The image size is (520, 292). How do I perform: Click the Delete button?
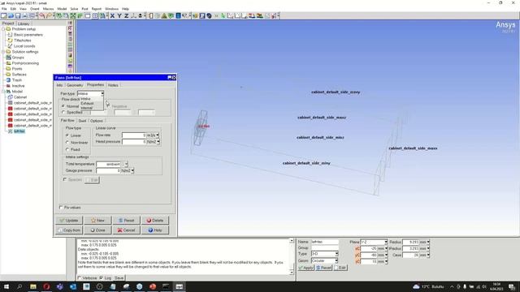pos(155,220)
